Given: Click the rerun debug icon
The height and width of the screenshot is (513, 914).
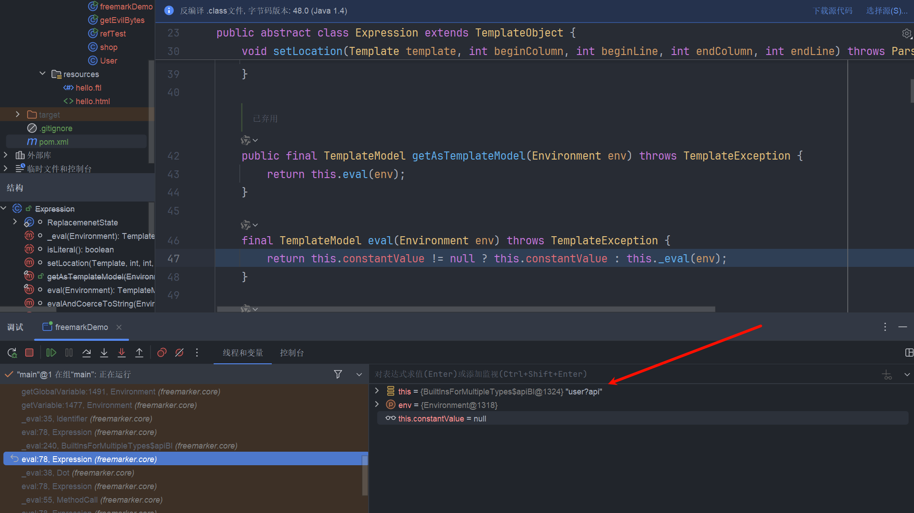Looking at the screenshot, I should [x=12, y=353].
